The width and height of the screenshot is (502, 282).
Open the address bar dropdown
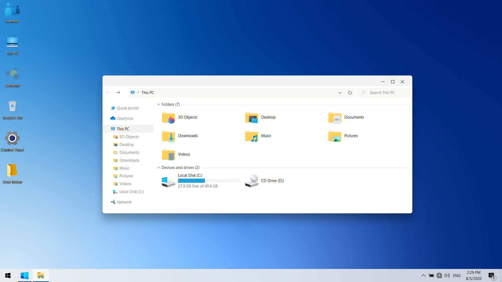340,92
